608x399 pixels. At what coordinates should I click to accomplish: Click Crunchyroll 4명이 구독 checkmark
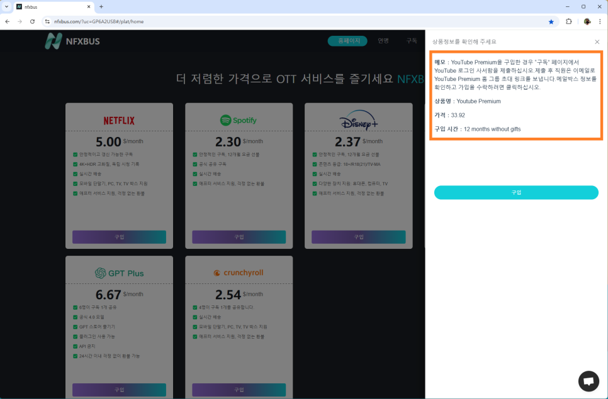click(x=195, y=307)
